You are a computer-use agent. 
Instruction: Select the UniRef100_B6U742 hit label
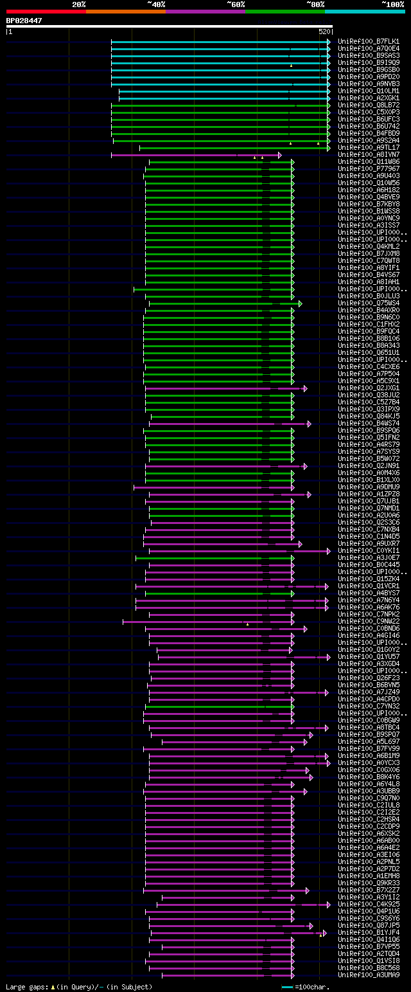click(369, 126)
